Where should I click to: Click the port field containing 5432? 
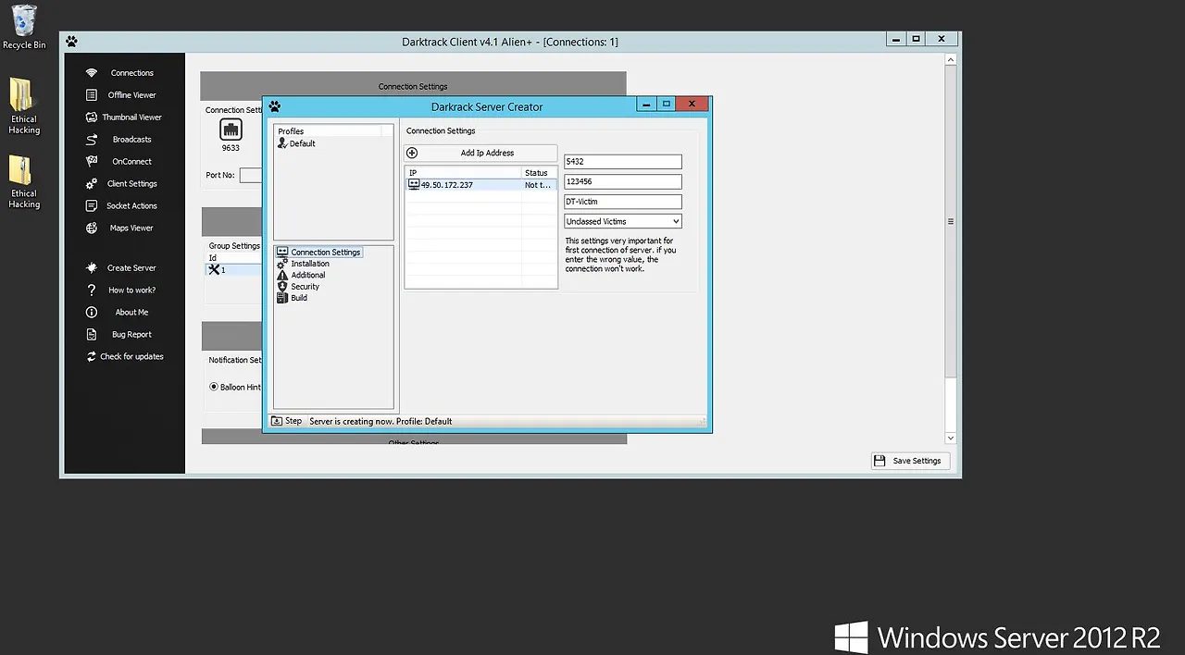[x=623, y=162]
